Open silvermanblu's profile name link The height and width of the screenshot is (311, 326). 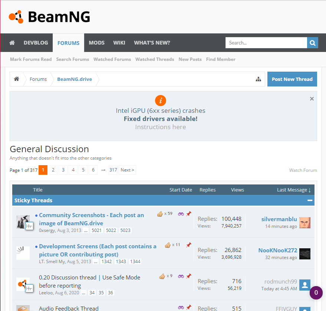pos(279,219)
